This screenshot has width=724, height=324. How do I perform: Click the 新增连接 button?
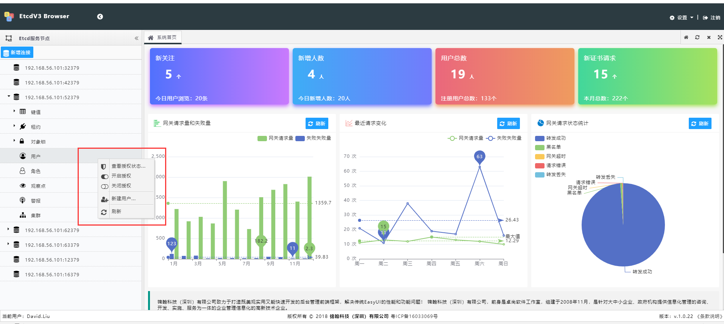point(17,52)
